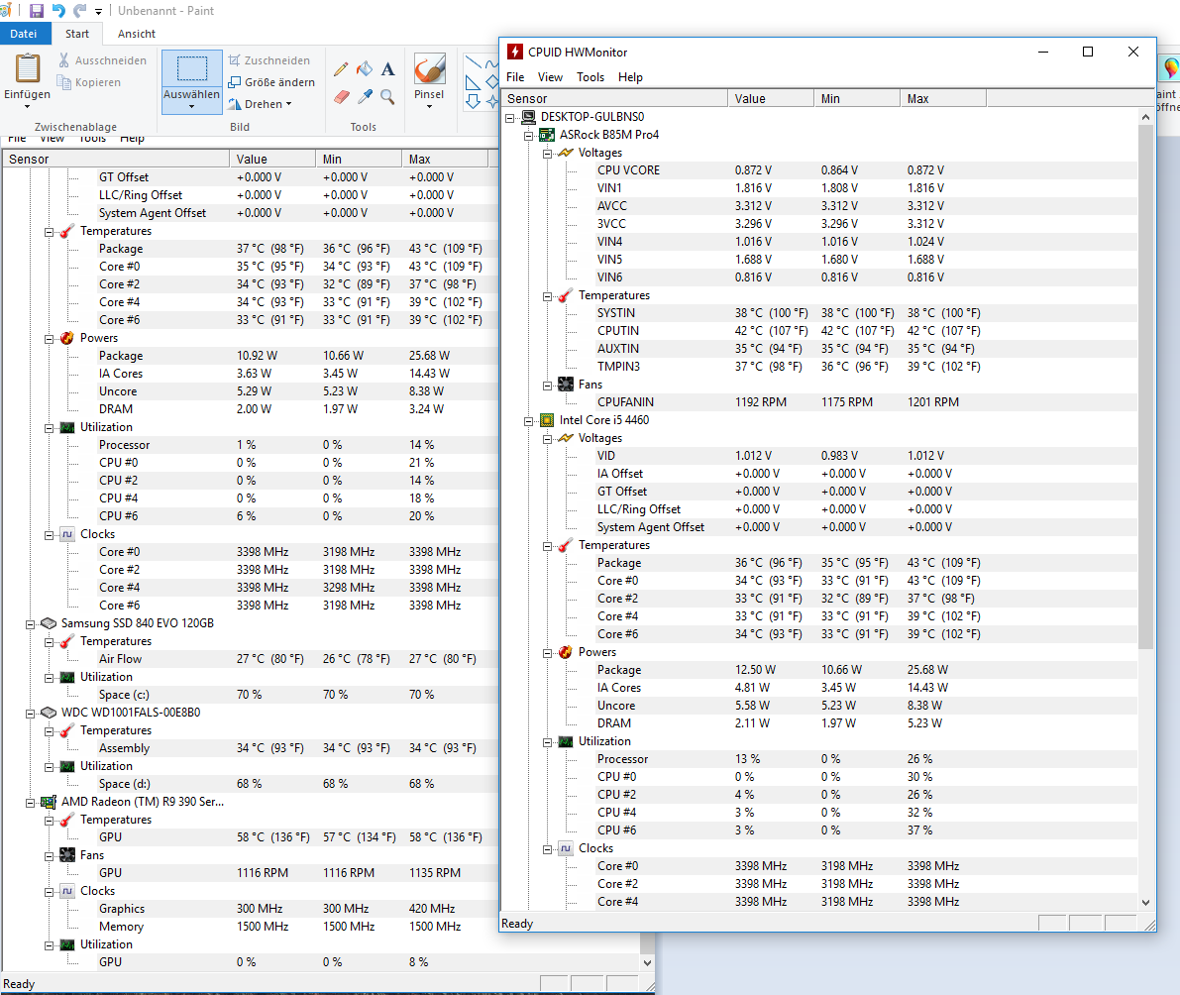Image resolution: width=1180 pixels, height=995 pixels.
Task: Collapse the Powers node in HWMonitor
Action: pos(548,653)
